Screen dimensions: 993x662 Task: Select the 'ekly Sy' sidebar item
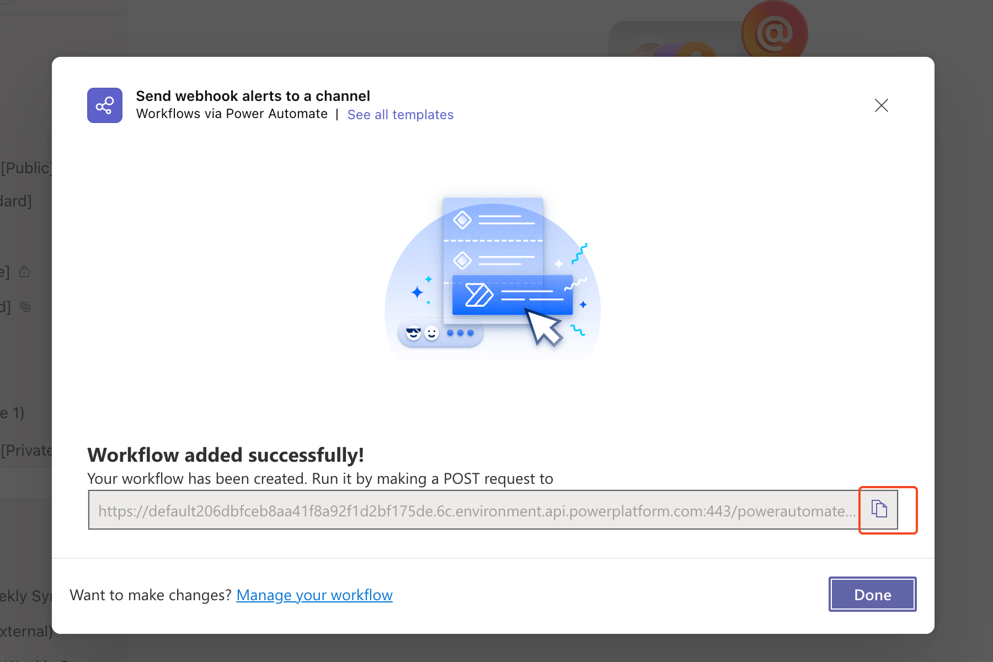coord(25,596)
